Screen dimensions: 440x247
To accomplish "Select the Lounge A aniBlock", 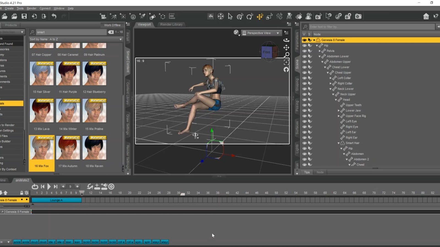I will tap(56, 200).
